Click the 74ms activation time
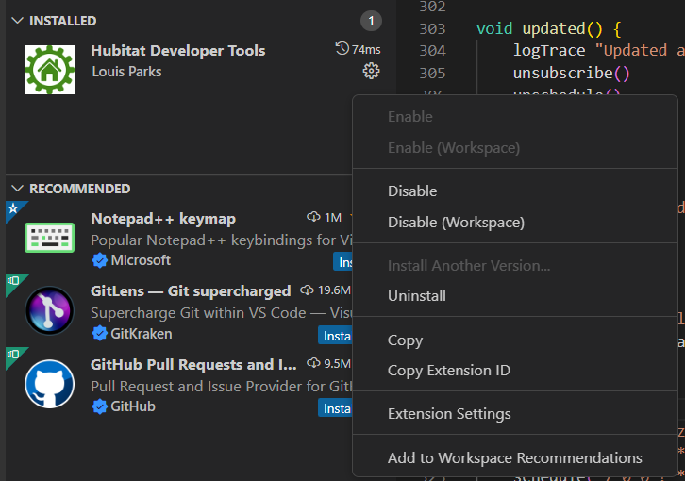Screen dimensions: 685x481 [x=366, y=49]
